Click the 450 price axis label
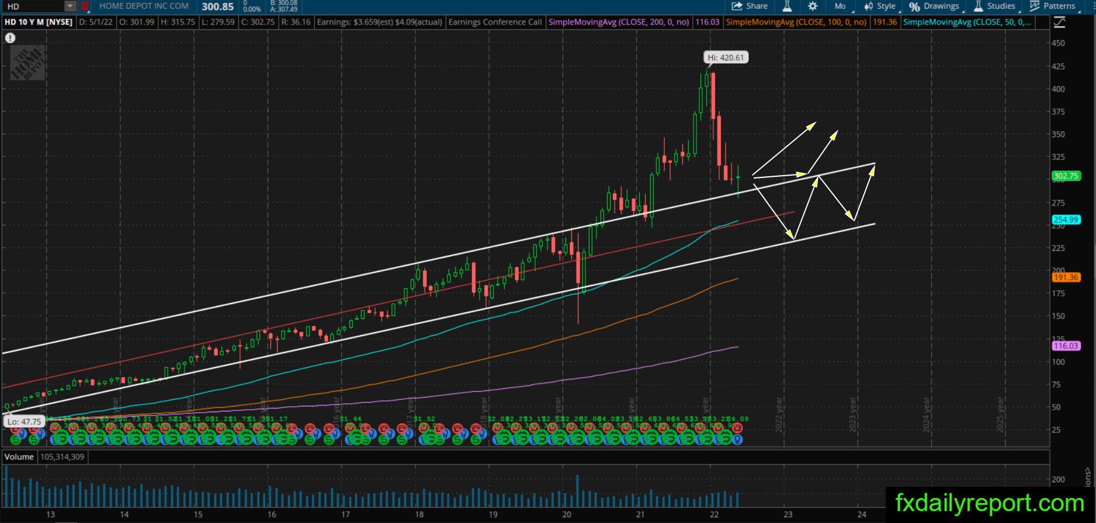 (1058, 43)
